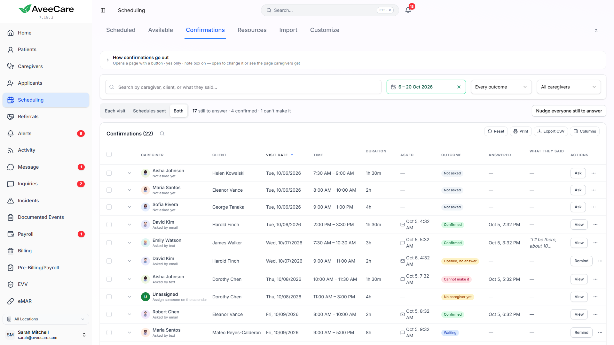Click Reset button
This screenshot has height=345, width=614.
(x=496, y=131)
